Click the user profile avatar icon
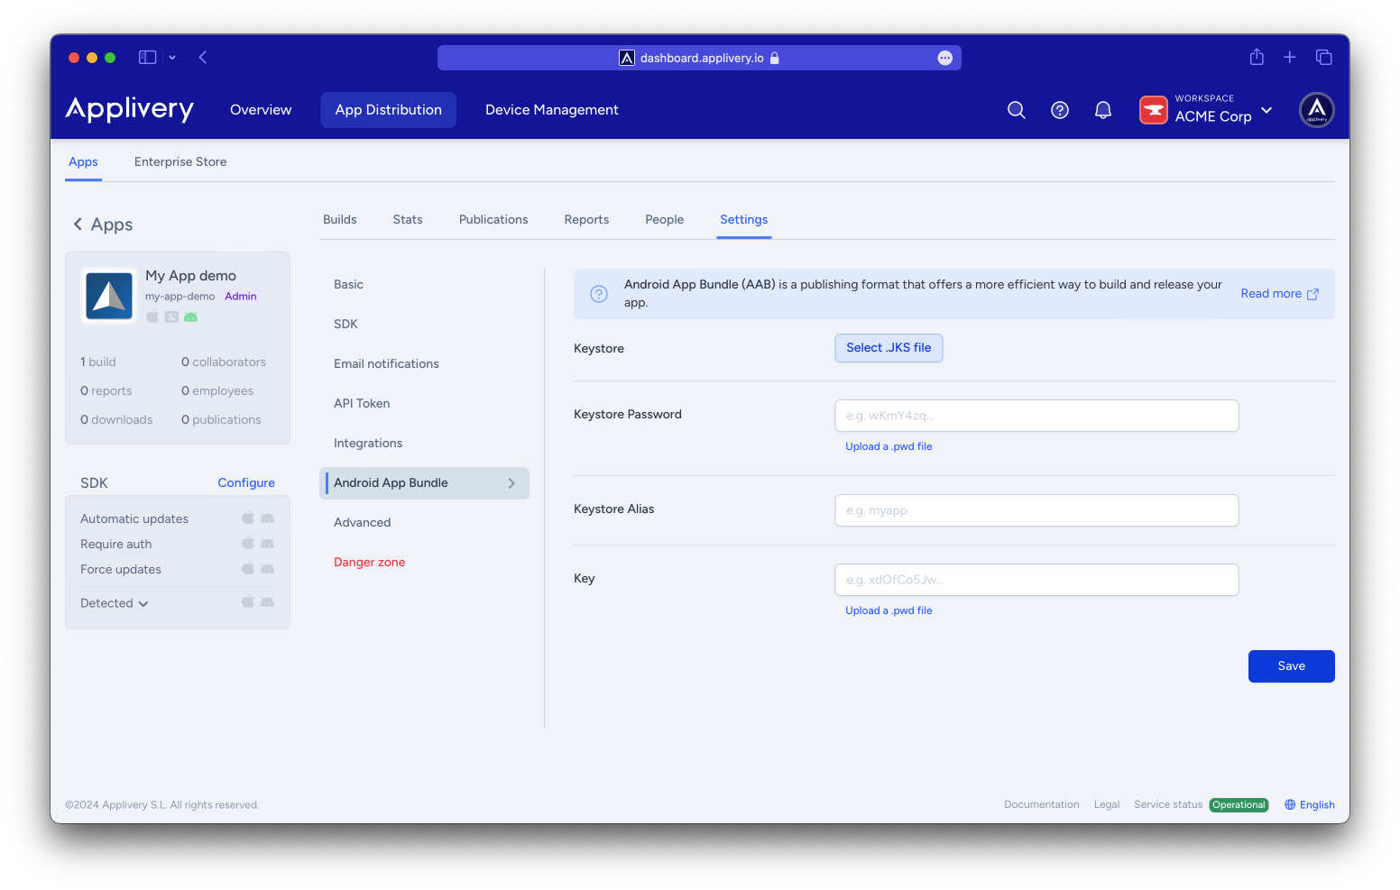 click(1316, 110)
